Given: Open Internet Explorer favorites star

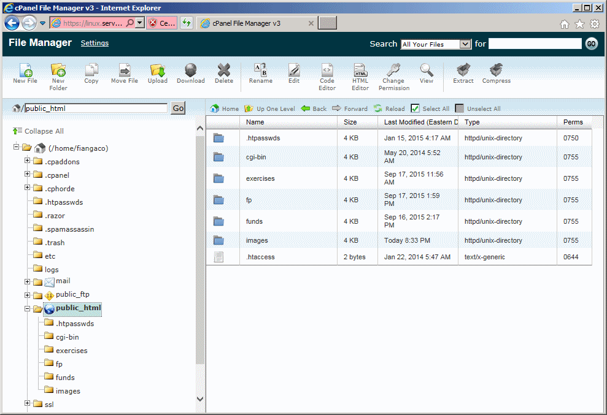Looking at the screenshot, I should tap(579, 25).
